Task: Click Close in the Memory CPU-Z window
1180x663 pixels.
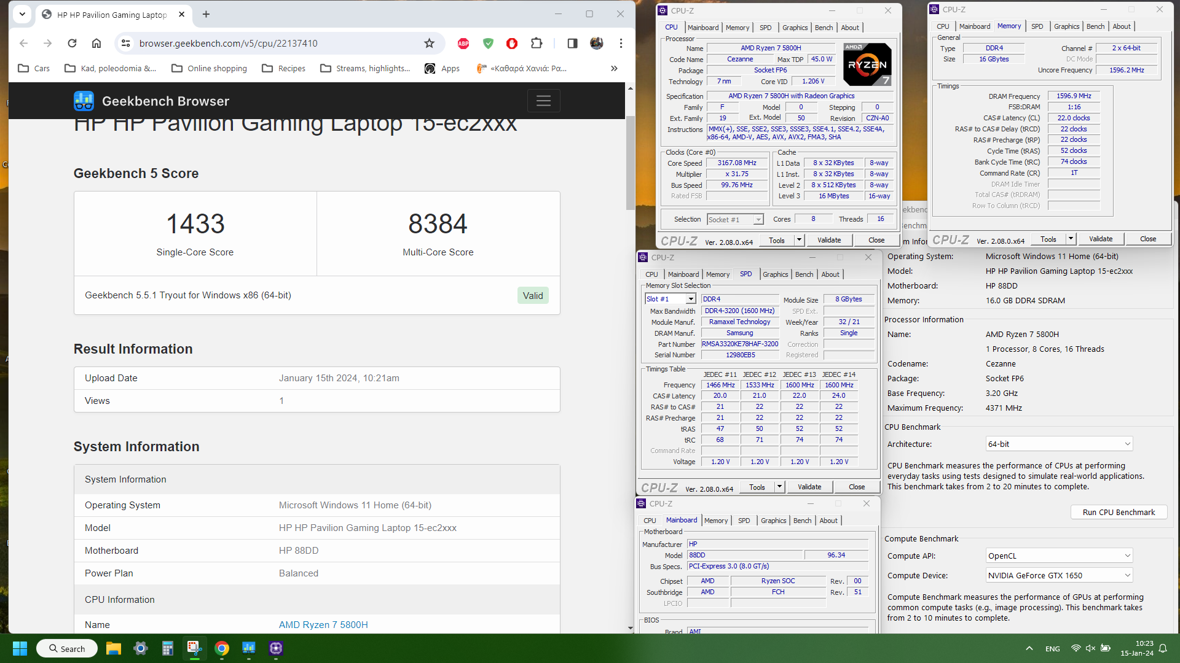Action: pos(1147,239)
